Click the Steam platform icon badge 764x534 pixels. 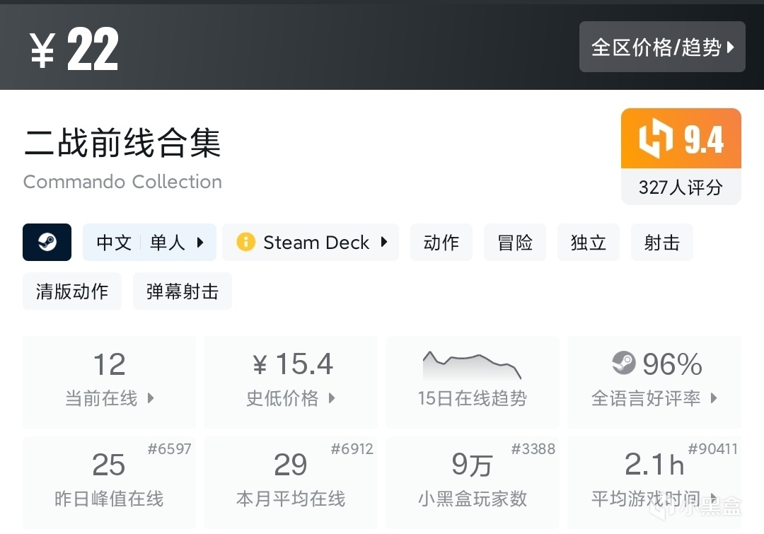[x=47, y=243]
